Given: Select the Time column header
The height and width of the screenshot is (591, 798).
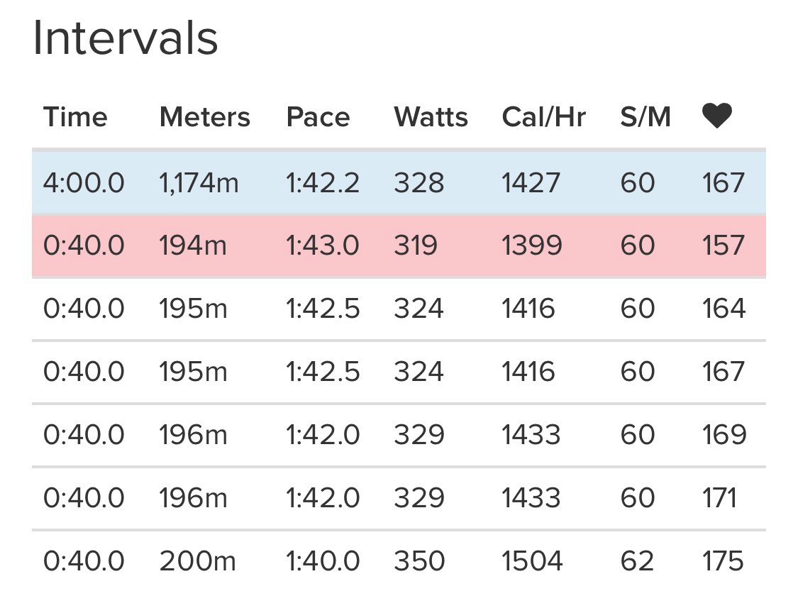Looking at the screenshot, I should (75, 116).
